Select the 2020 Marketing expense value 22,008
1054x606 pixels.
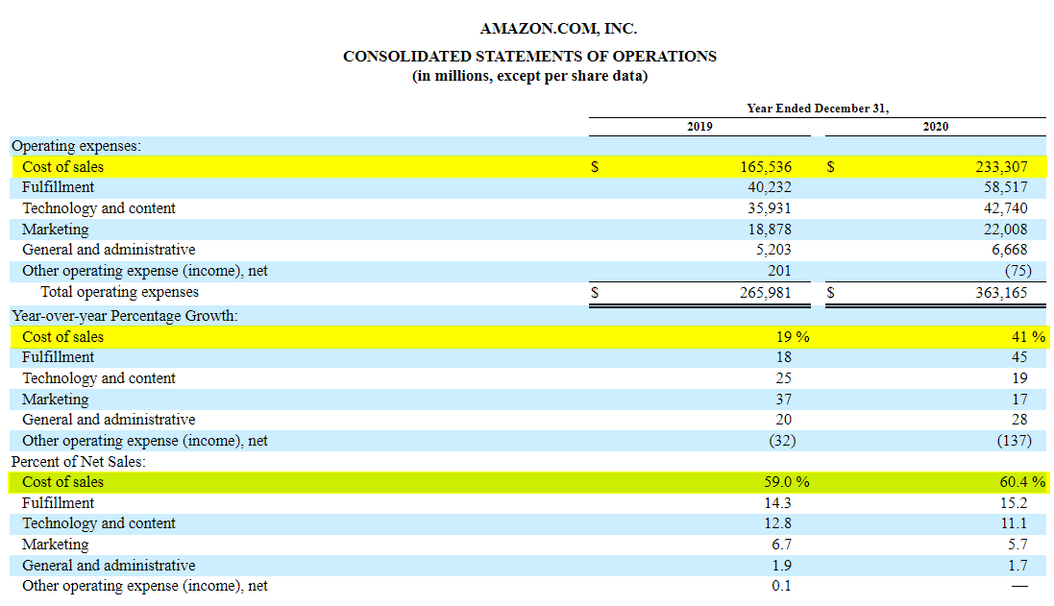point(1004,230)
